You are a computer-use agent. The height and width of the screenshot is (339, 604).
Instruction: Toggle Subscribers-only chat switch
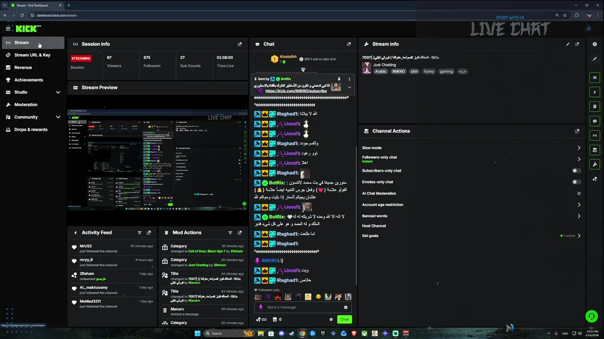point(576,171)
